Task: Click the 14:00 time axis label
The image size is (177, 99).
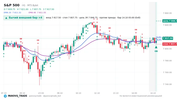Action: [x=134, y=93]
